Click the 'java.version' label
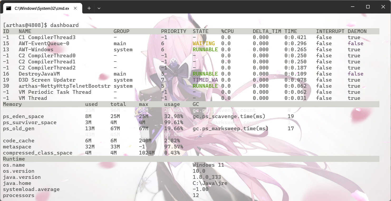Viewport: 391px width, 201px height. click(22, 177)
